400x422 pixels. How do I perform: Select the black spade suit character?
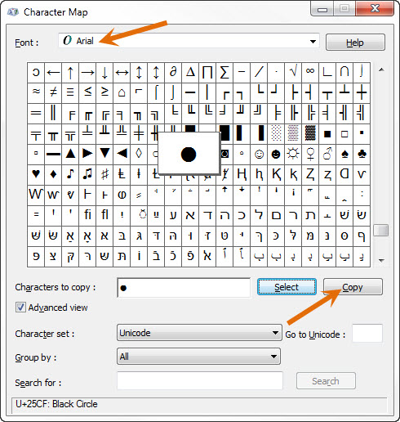344,155
